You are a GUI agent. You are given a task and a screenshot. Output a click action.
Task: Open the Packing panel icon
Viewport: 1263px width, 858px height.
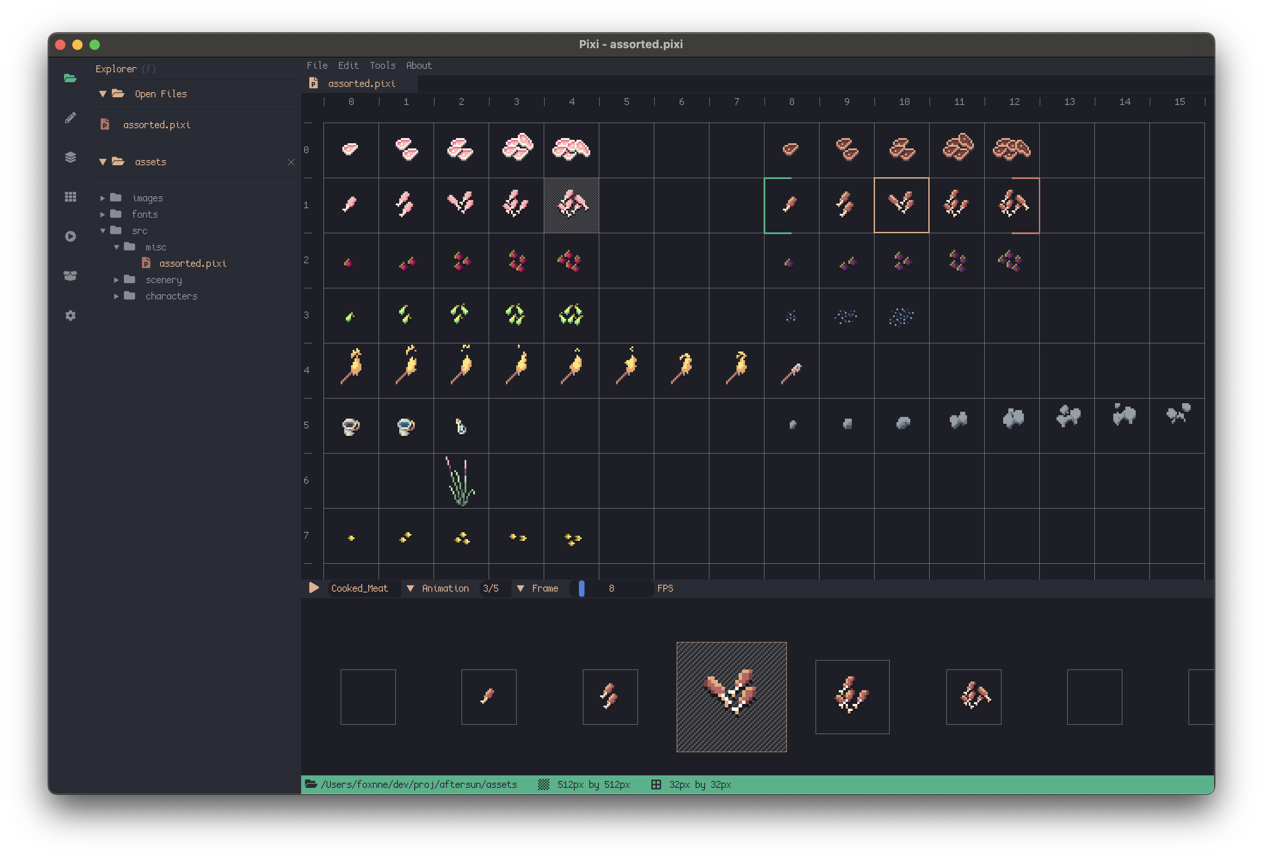[x=70, y=276]
